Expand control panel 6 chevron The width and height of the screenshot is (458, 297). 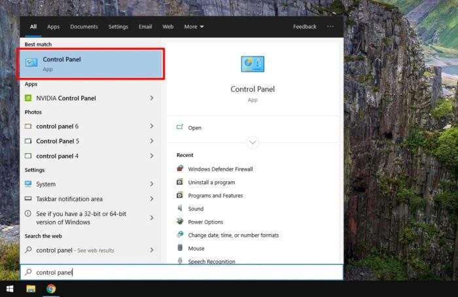(152, 126)
